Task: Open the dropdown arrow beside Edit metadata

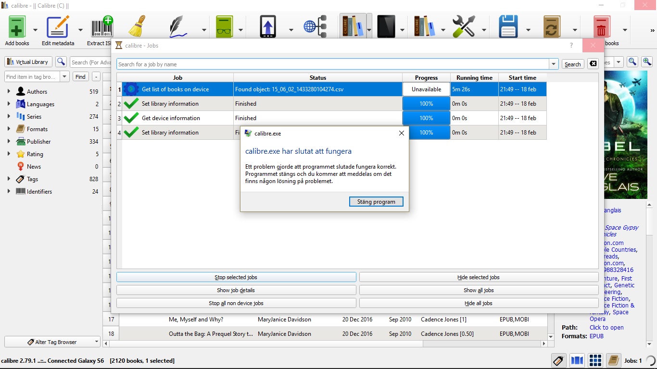Action: tap(80, 30)
